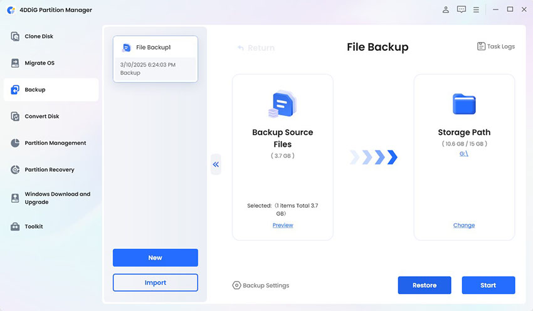533x311 pixels.
Task: Collapse the task list panel with chevrons
Action: 216,164
